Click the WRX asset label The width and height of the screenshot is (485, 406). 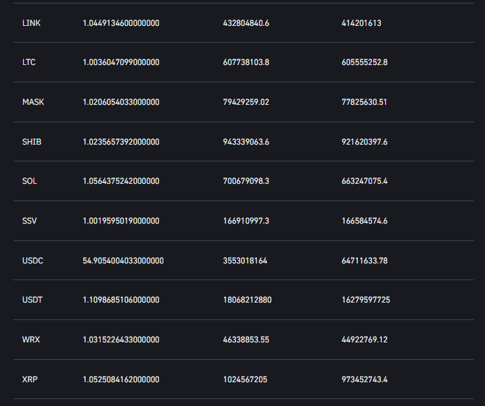[x=31, y=340]
